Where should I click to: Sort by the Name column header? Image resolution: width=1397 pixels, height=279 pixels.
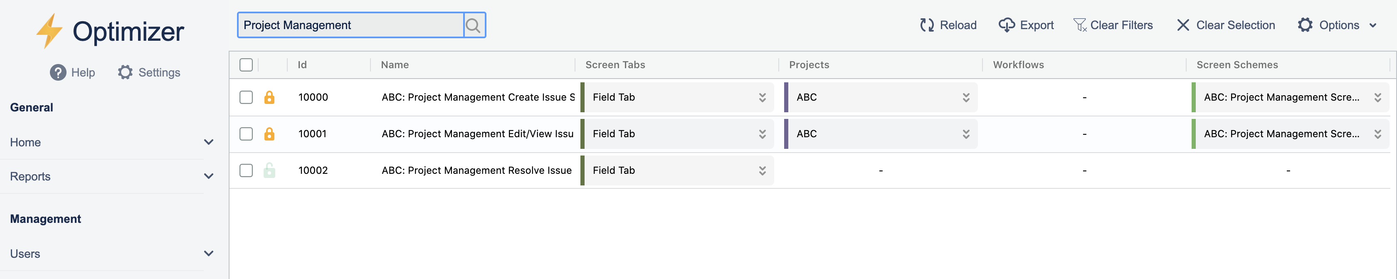(395, 65)
